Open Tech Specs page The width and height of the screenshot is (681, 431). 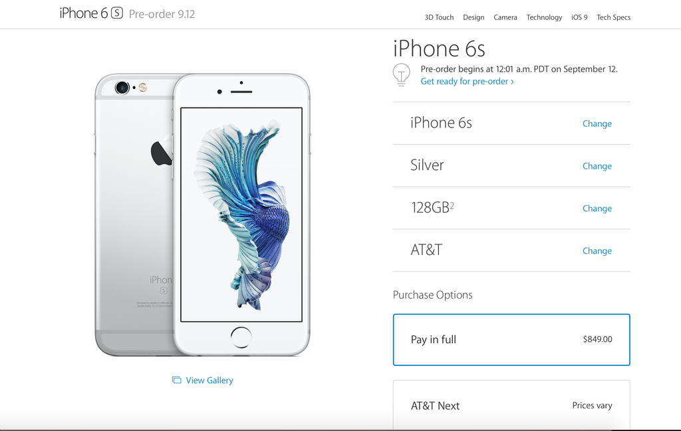[x=613, y=17]
